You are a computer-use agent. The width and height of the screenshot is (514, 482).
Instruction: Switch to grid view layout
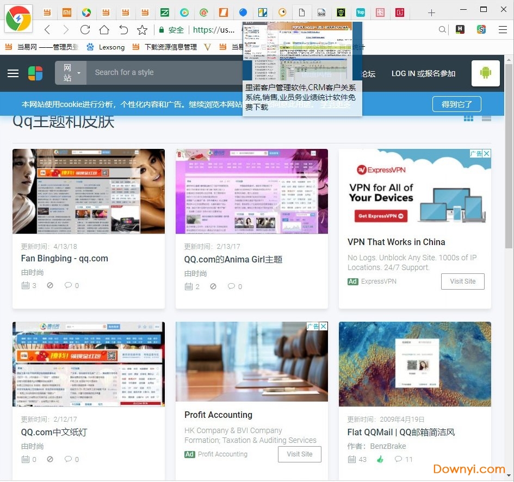[468, 118]
